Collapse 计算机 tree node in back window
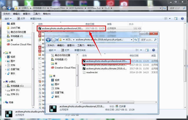 click(4, 82)
